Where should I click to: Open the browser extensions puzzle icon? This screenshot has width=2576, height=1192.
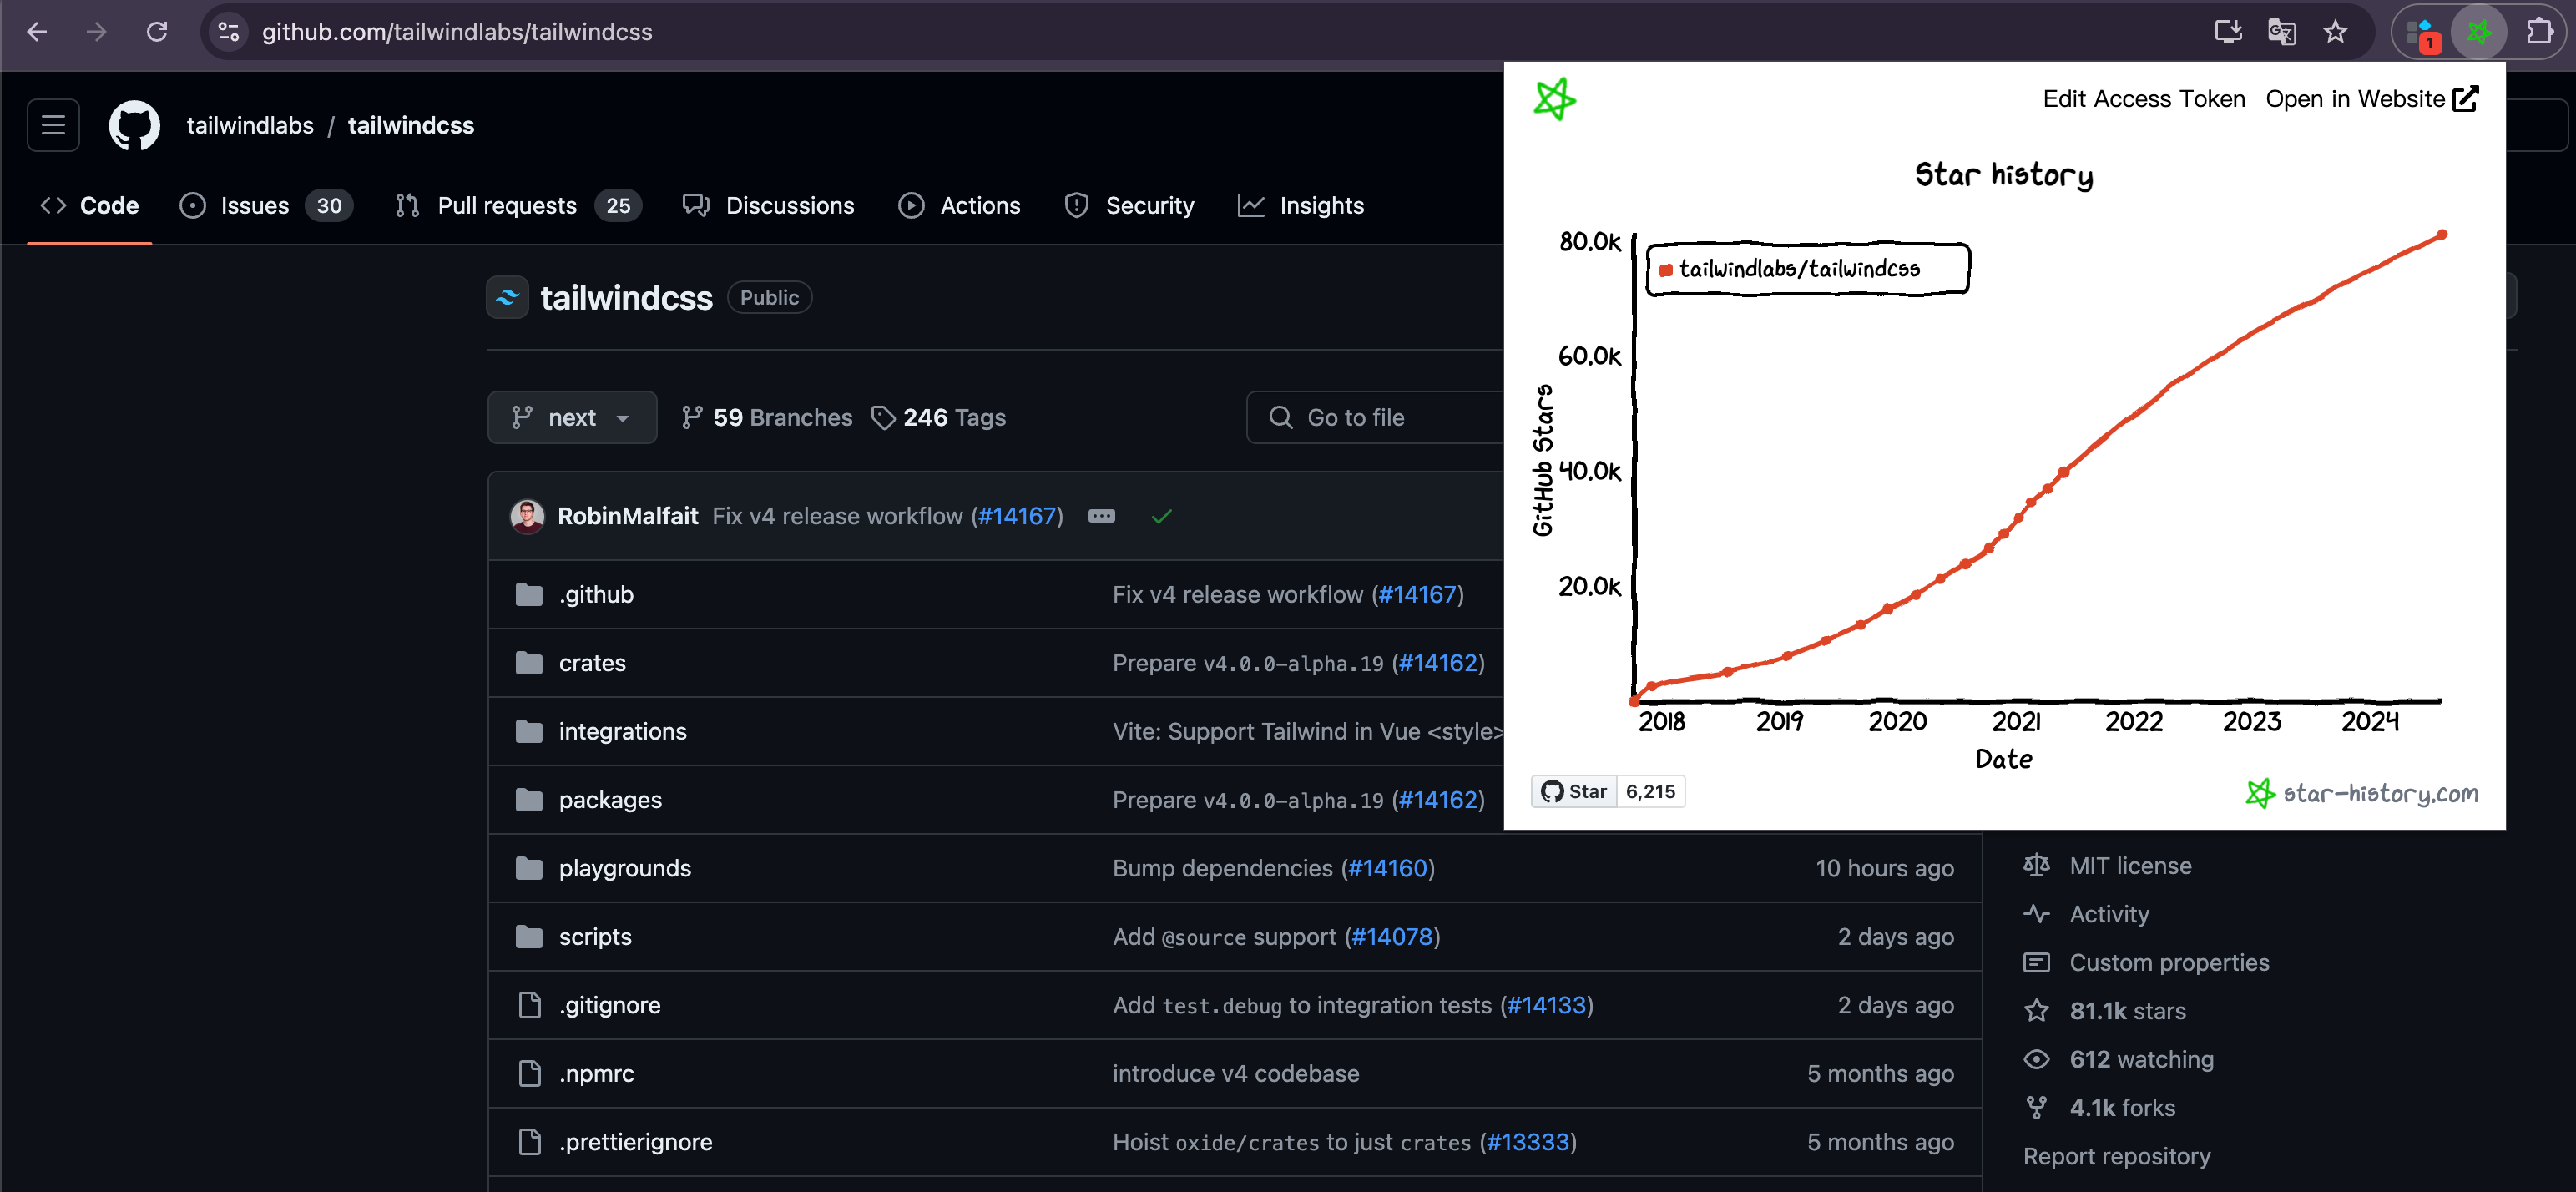tap(2539, 32)
